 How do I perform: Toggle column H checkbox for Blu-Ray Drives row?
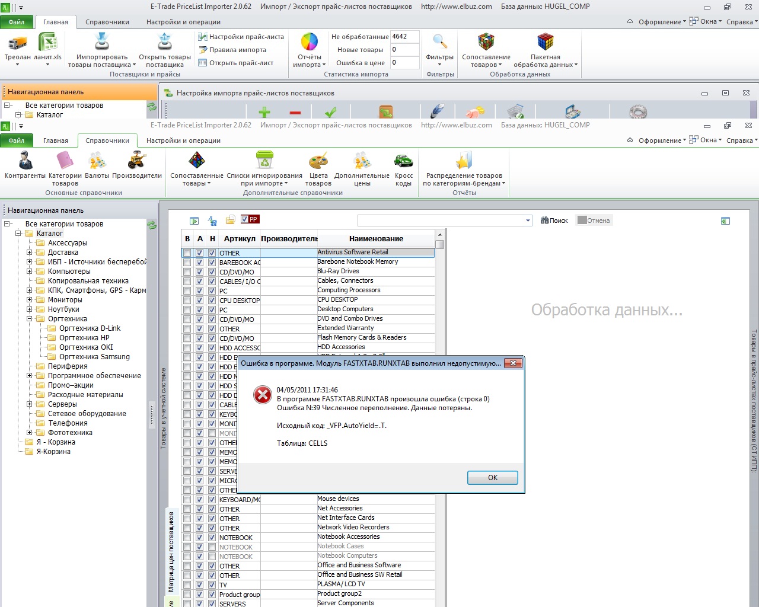[x=212, y=272]
